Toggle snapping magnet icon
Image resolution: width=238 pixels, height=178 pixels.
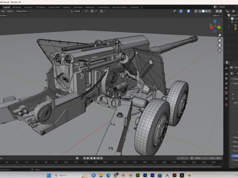pos(92,11)
